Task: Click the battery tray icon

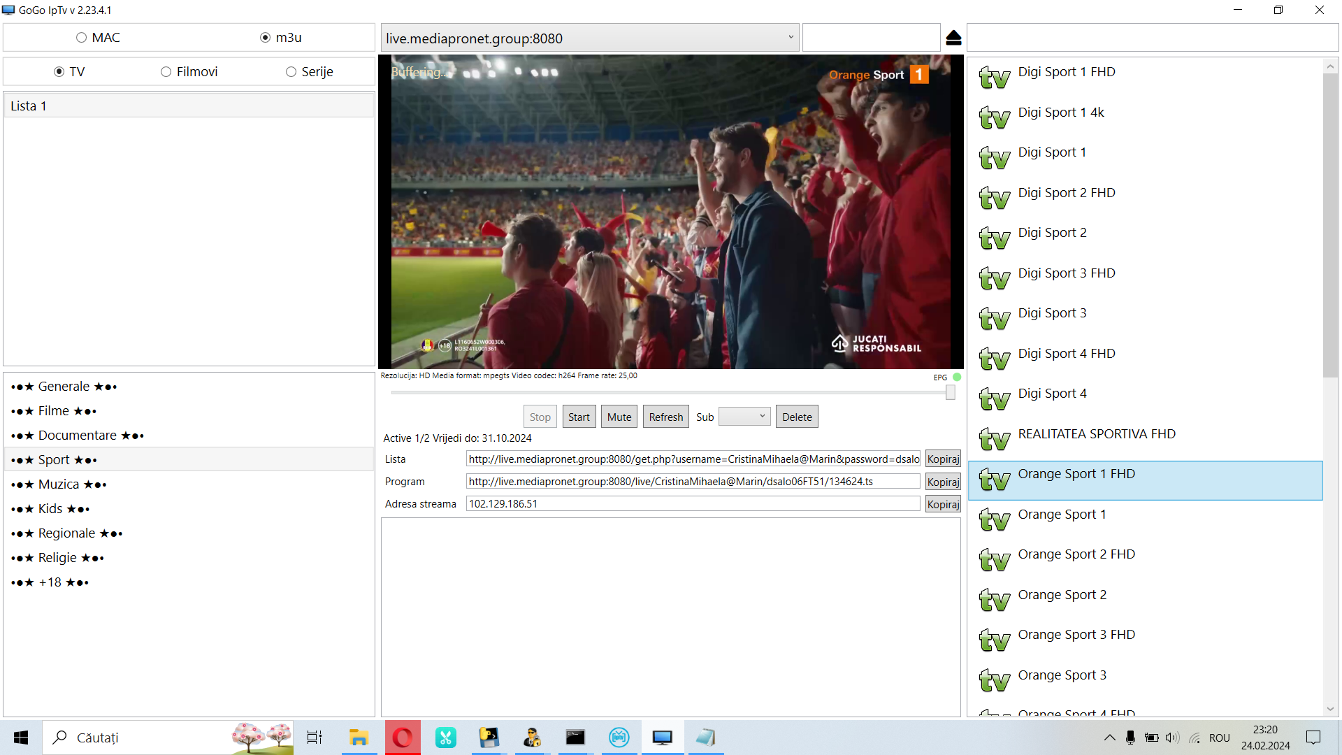Action: [1151, 738]
